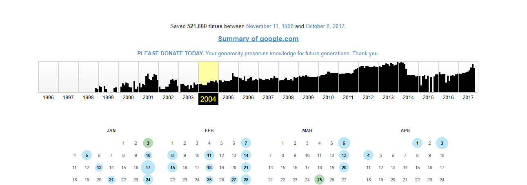Select February 11 snapshot date
This screenshot has width=527, height=185.
tap(209, 155)
